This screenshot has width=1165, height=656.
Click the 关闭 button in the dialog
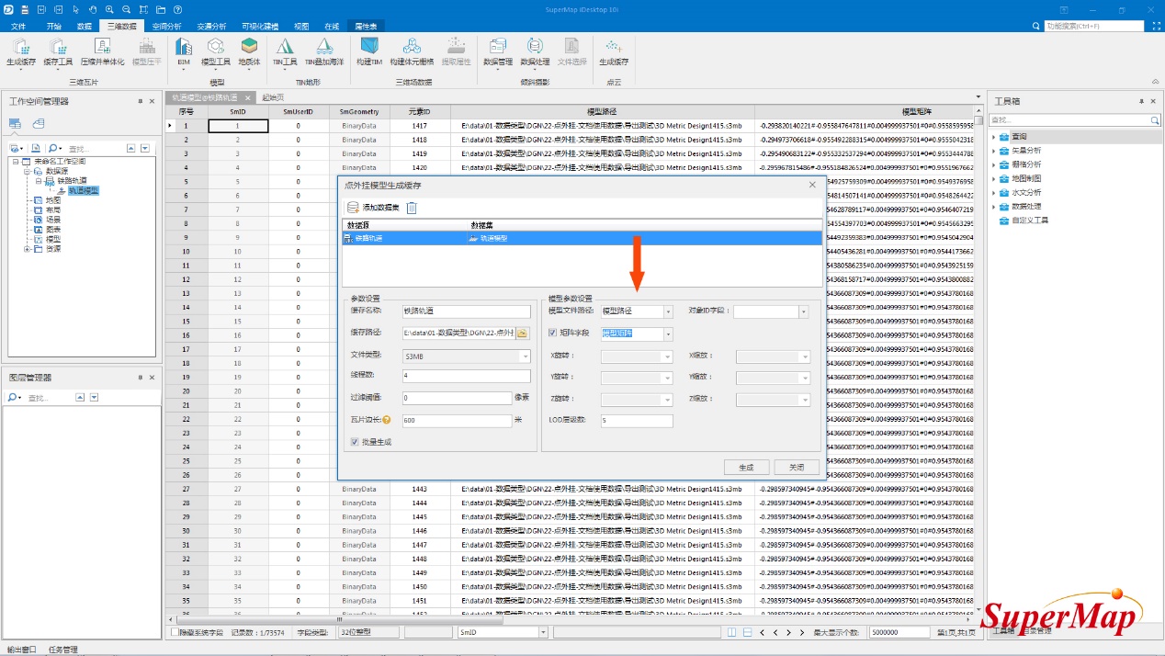pyautogui.click(x=796, y=467)
